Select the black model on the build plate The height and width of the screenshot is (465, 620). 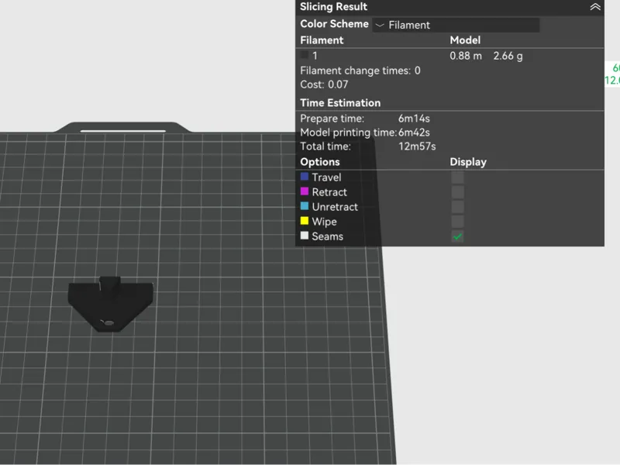[x=110, y=304]
